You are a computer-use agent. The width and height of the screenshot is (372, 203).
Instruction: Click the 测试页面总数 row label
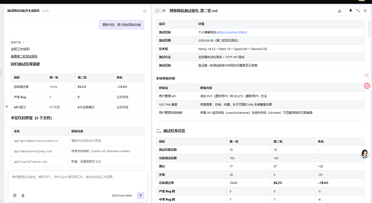pyautogui.click(x=168, y=150)
